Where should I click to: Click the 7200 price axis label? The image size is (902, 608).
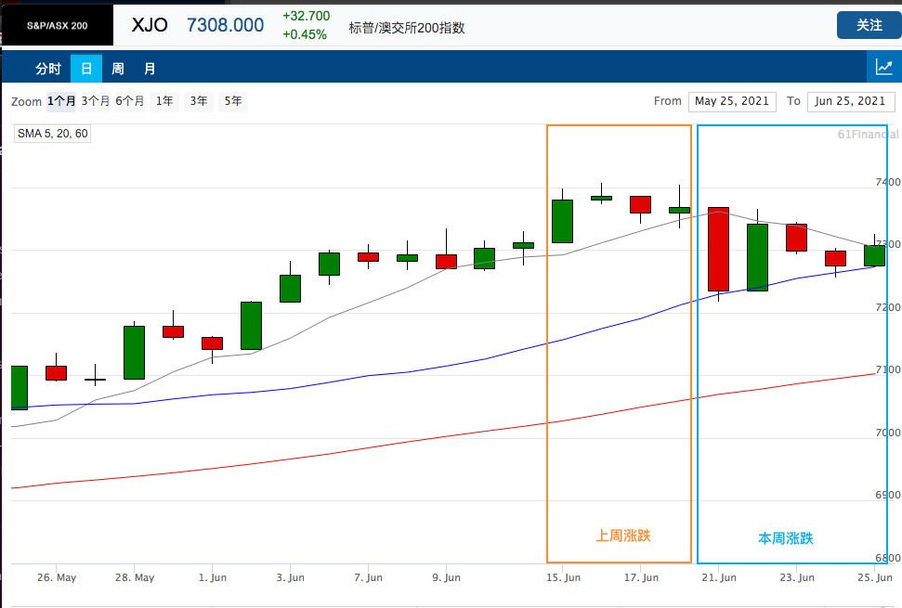click(x=888, y=307)
